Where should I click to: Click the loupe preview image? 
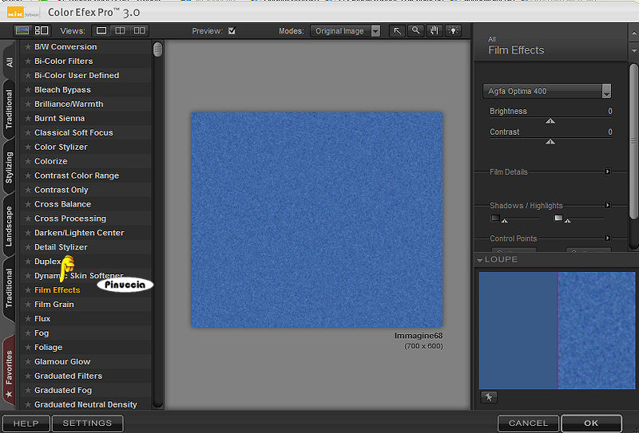click(x=557, y=330)
